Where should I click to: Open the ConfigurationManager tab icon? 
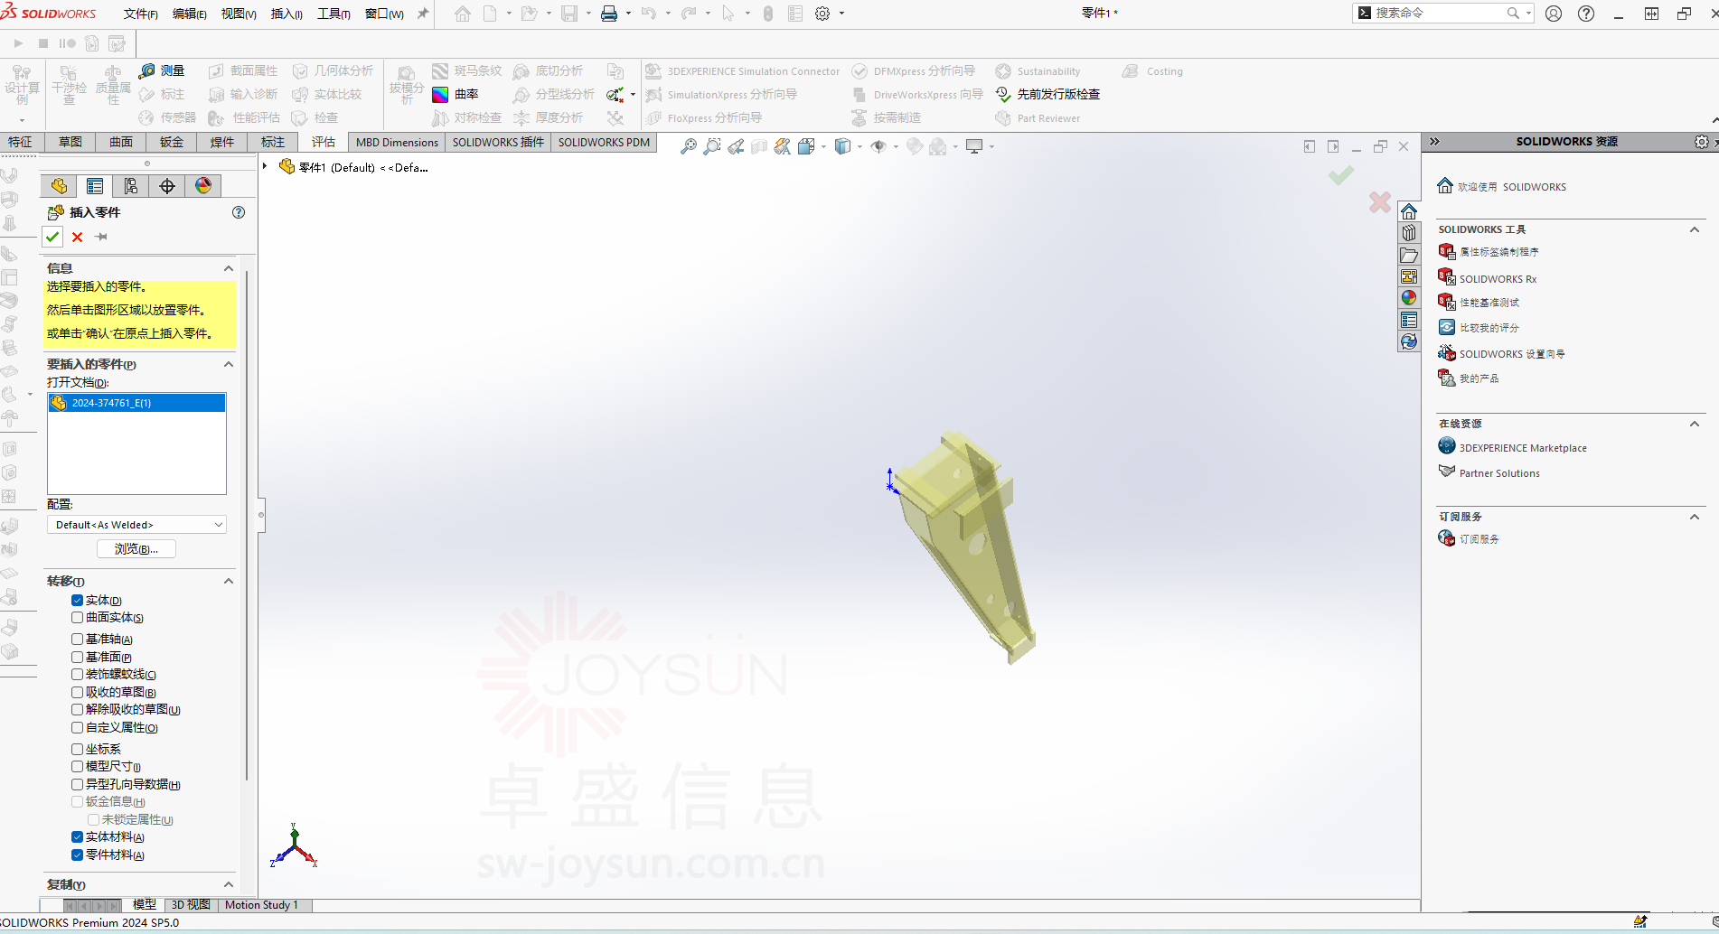pyautogui.click(x=131, y=186)
